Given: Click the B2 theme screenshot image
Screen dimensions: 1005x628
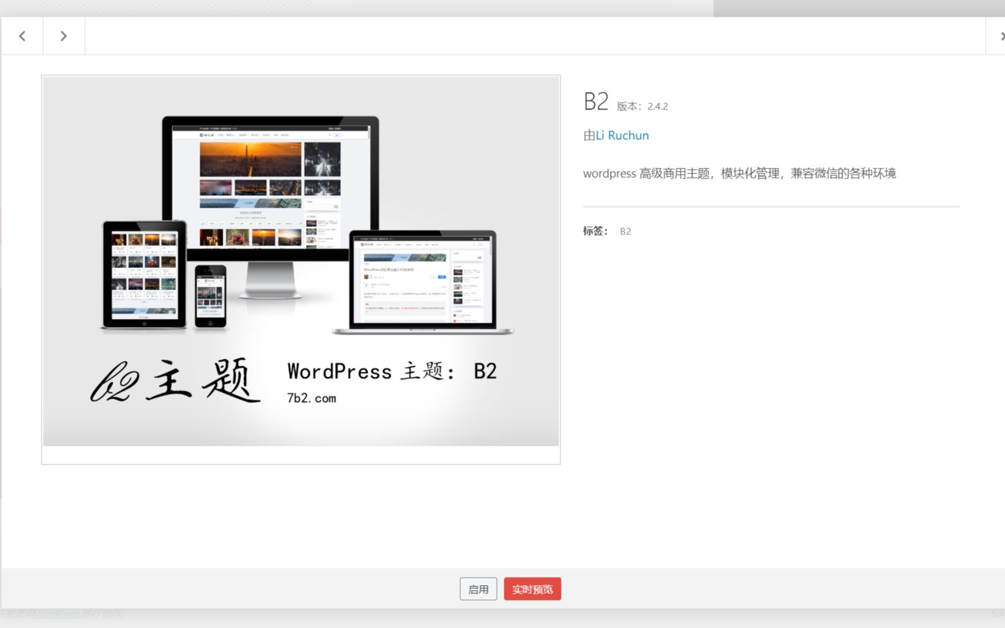Looking at the screenshot, I should point(301,261).
